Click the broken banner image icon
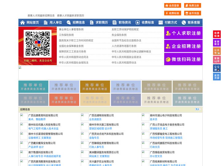Screen dimensions: 221x166 pyautogui.click(x=20, y=68)
